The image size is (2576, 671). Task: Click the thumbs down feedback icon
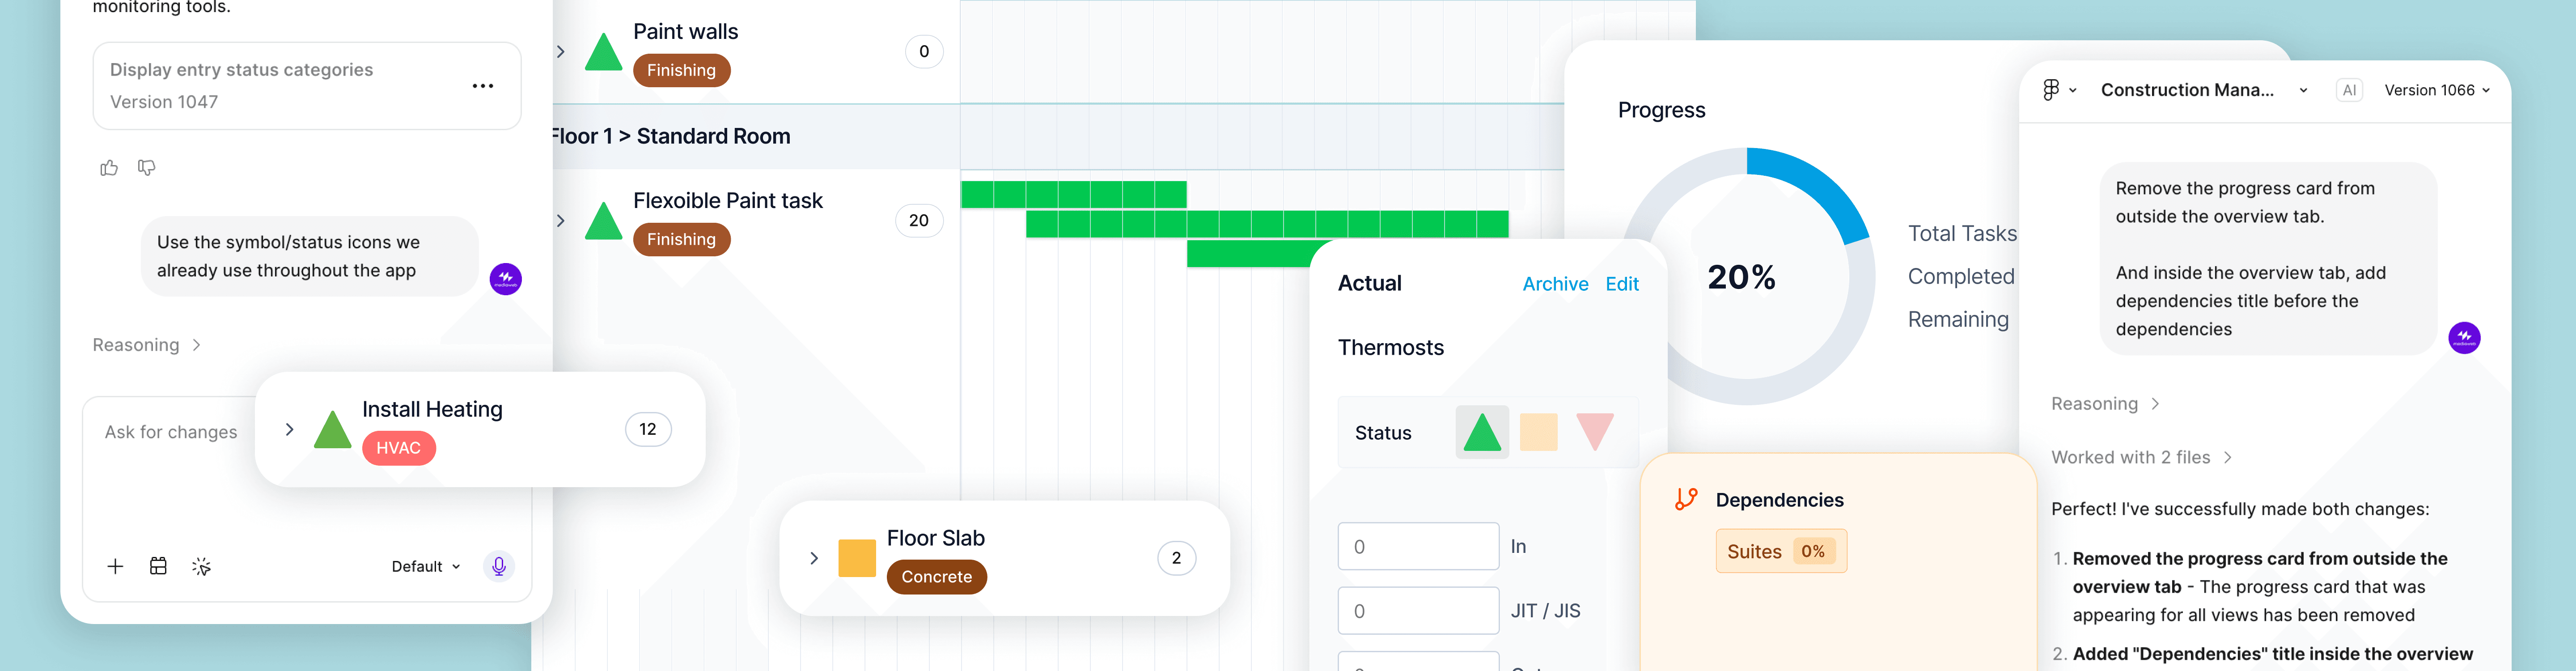[x=147, y=168]
